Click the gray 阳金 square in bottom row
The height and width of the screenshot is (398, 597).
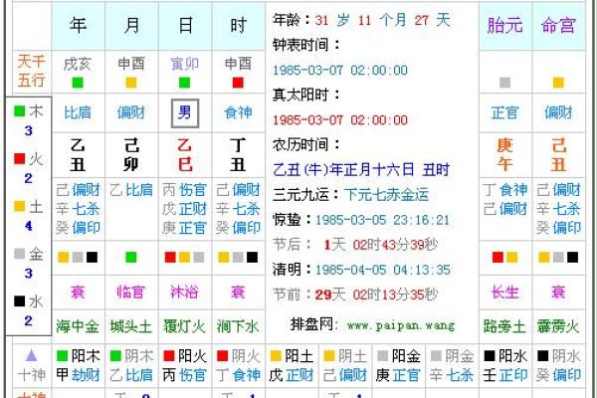coord(383,356)
